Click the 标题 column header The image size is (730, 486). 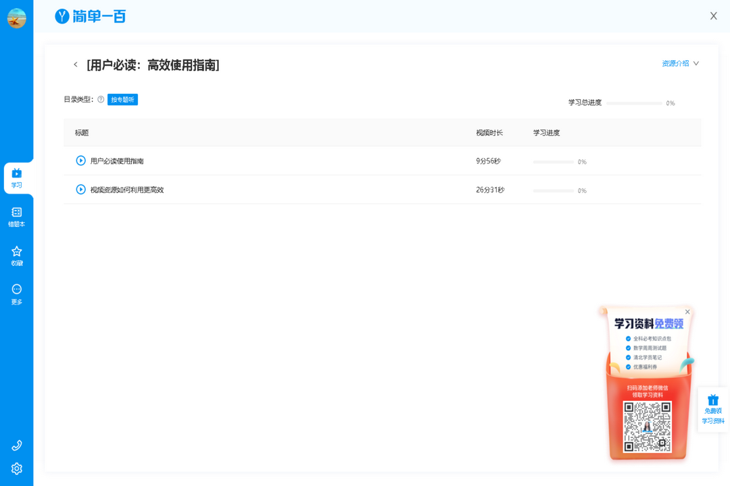tap(82, 132)
